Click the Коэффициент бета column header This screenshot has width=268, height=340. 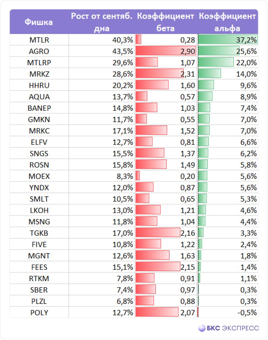(x=165, y=22)
